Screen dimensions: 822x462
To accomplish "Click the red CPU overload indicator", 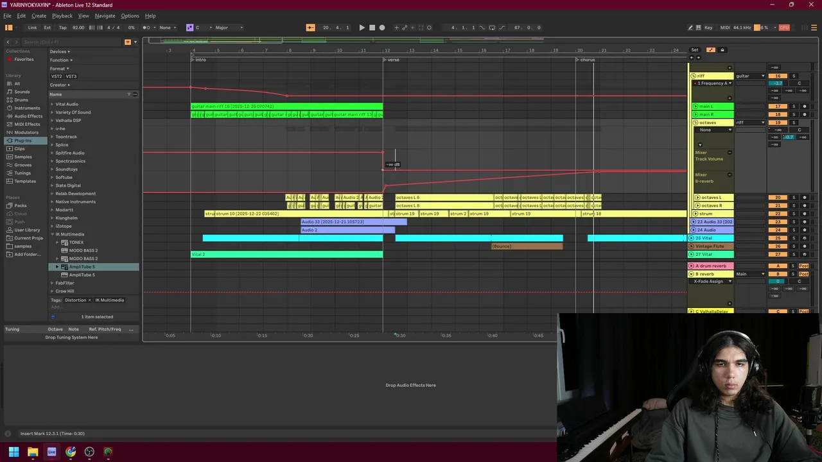I will 784,28.
